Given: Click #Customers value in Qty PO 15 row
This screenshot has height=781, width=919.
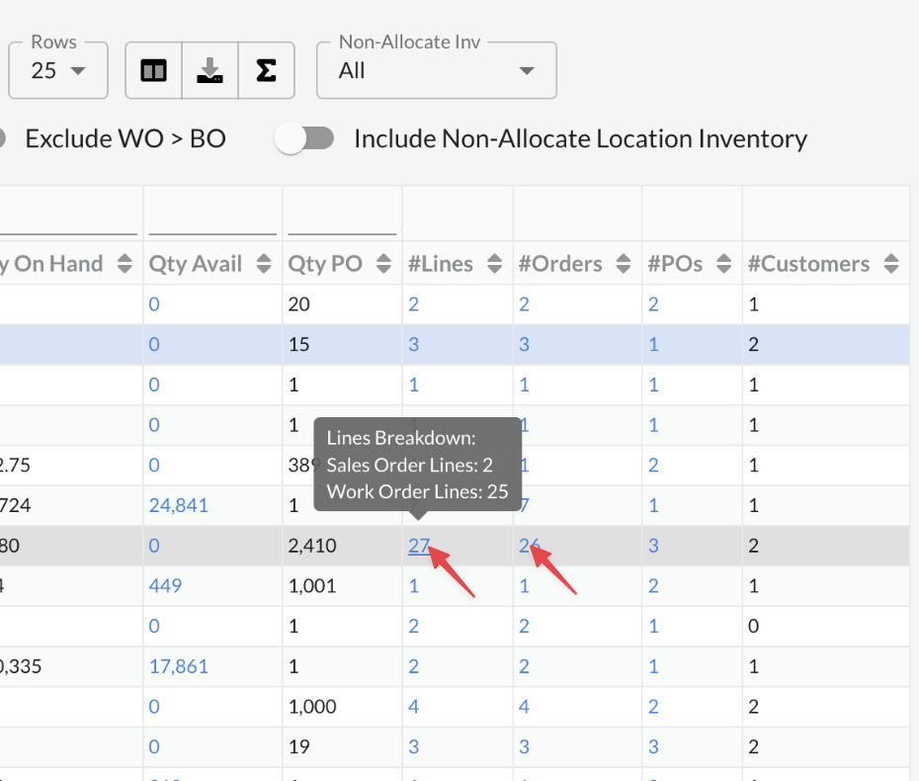Looking at the screenshot, I should point(754,344).
